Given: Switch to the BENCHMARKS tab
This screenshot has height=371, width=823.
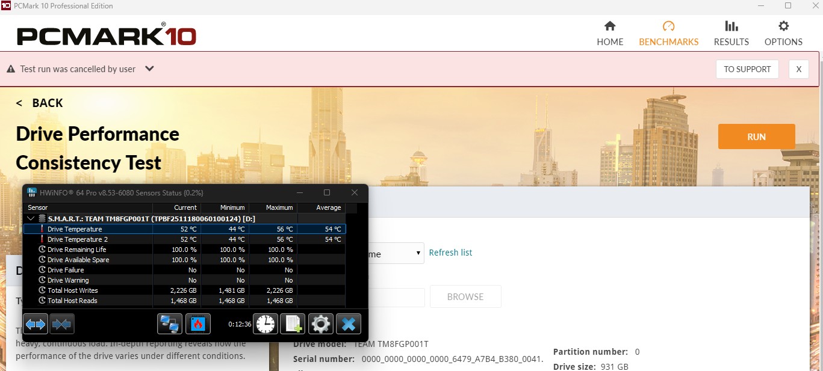Looking at the screenshot, I should 668,33.
